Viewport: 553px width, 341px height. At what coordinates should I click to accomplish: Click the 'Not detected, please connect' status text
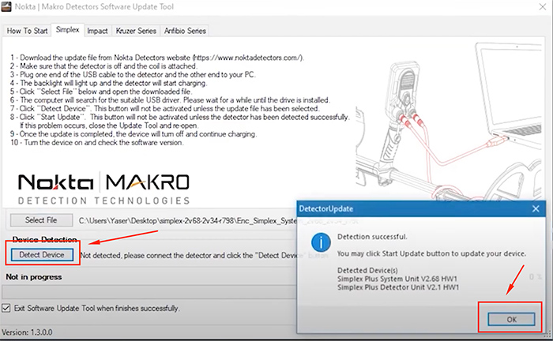pyautogui.click(x=189, y=255)
